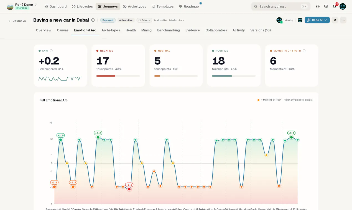Click the info icon beside journey title
Viewport: 352px width, 210px height.
93,20
